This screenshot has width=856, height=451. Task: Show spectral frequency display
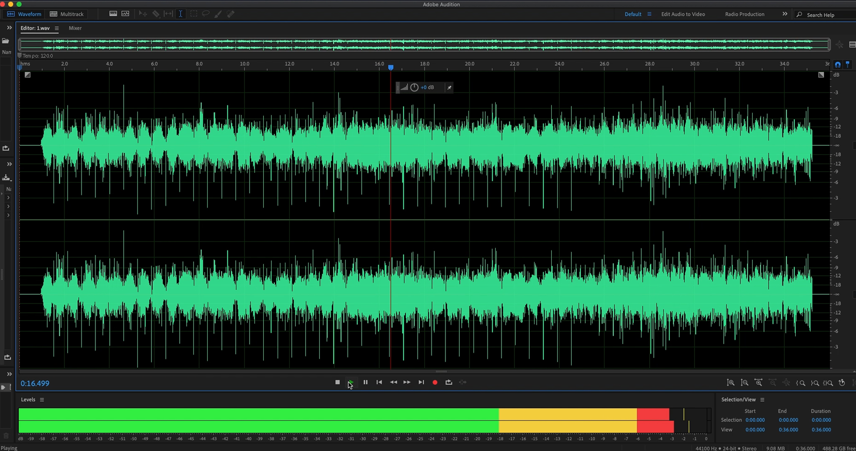(113, 14)
